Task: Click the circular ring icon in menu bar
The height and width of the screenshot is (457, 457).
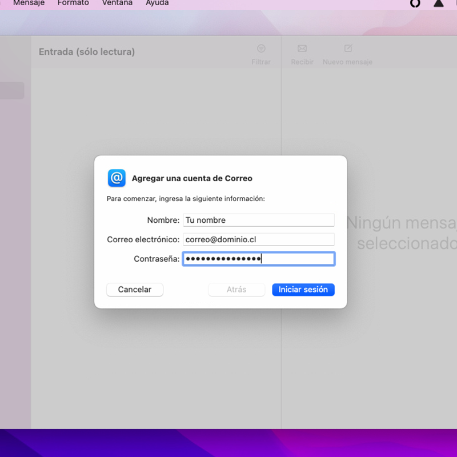Action: [x=415, y=3]
